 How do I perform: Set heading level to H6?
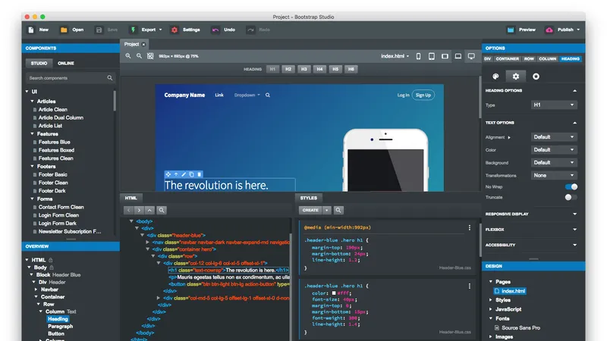tap(351, 69)
